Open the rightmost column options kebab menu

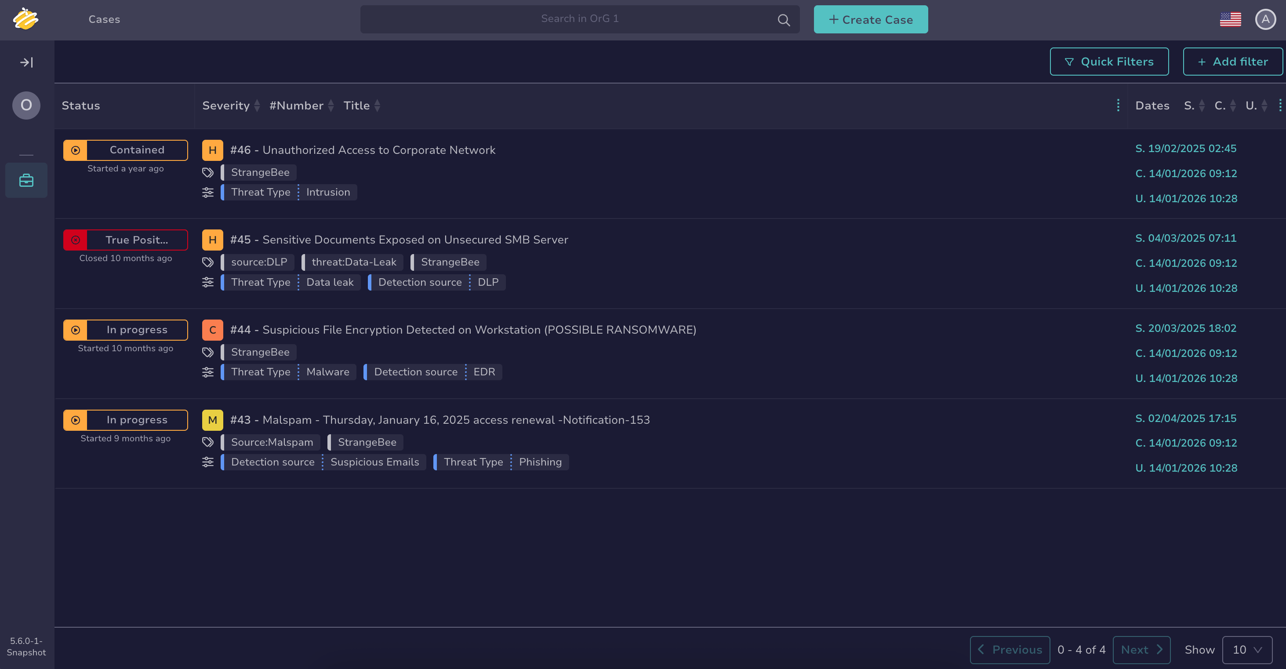[1281, 105]
